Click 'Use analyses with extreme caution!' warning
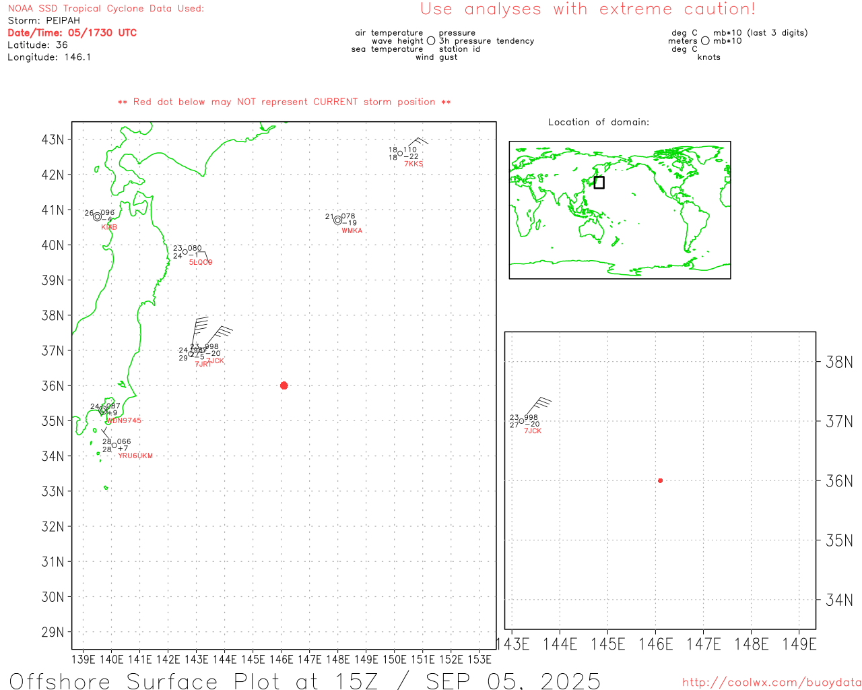The image size is (862, 690). 588,9
